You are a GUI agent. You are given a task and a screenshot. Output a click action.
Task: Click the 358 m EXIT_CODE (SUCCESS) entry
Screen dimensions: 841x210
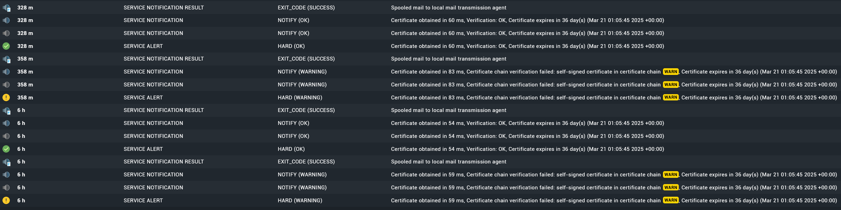coord(306,59)
